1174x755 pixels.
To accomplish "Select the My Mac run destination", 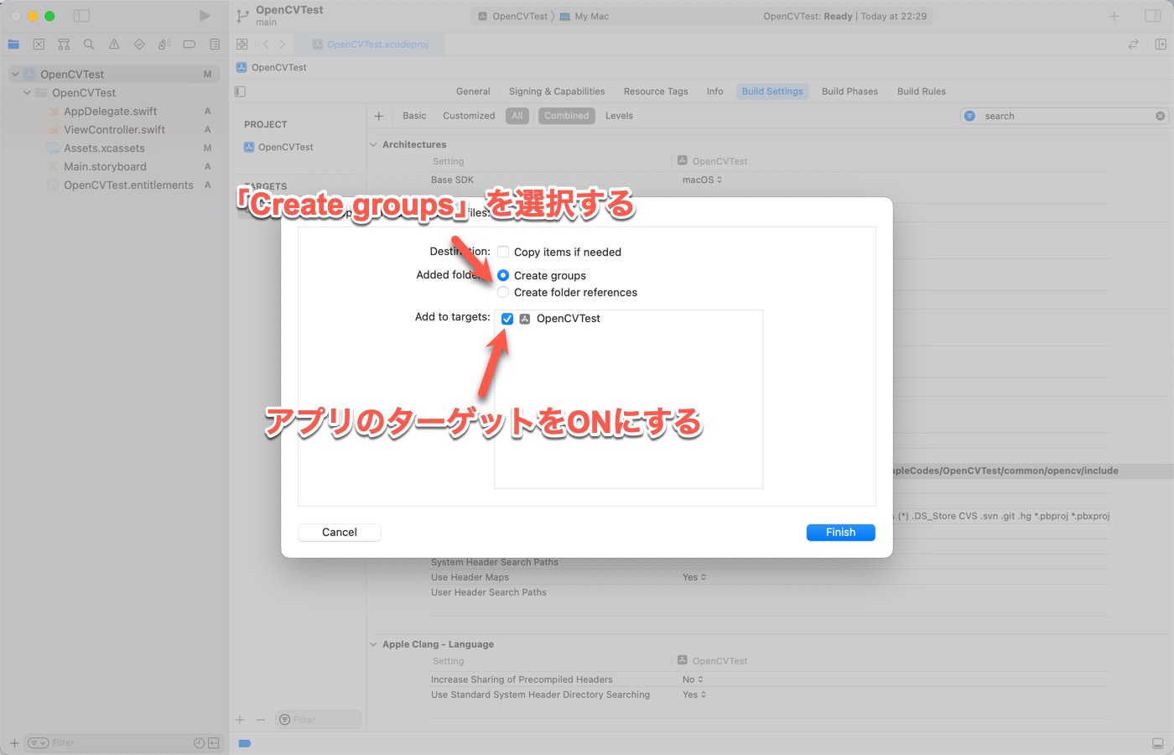I will tap(584, 16).
